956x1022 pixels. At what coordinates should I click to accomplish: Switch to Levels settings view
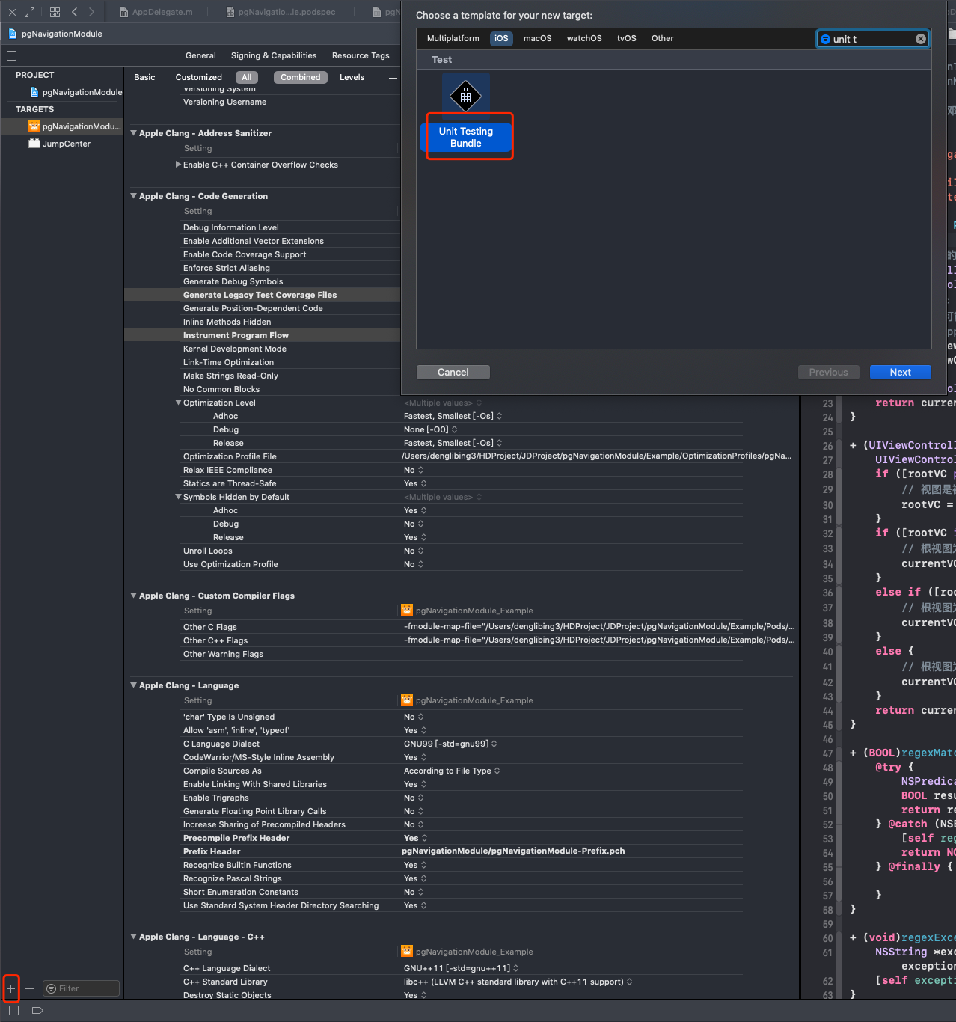(352, 77)
